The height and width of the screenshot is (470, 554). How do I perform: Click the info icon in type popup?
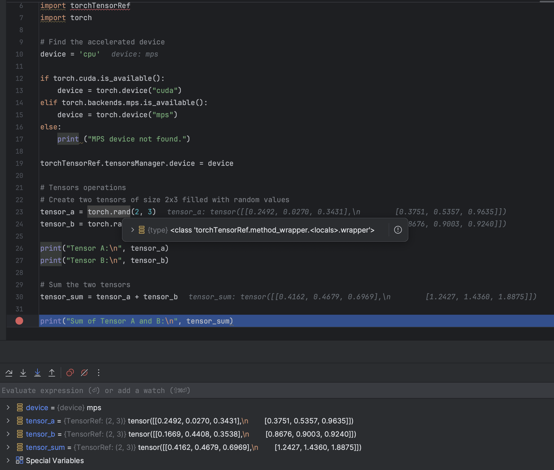398,230
